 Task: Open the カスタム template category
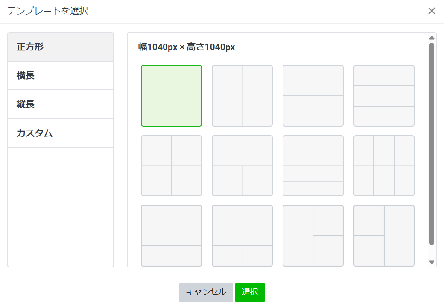(61, 133)
